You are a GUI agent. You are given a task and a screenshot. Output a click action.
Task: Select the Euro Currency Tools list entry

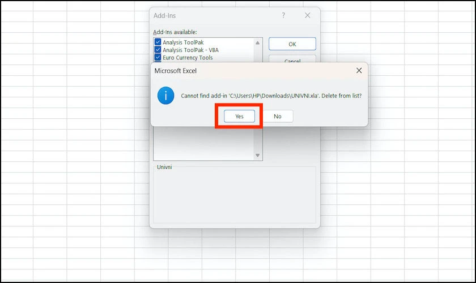coord(188,57)
